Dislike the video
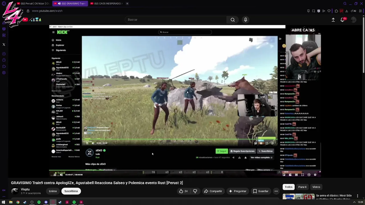 click(x=195, y=191)
